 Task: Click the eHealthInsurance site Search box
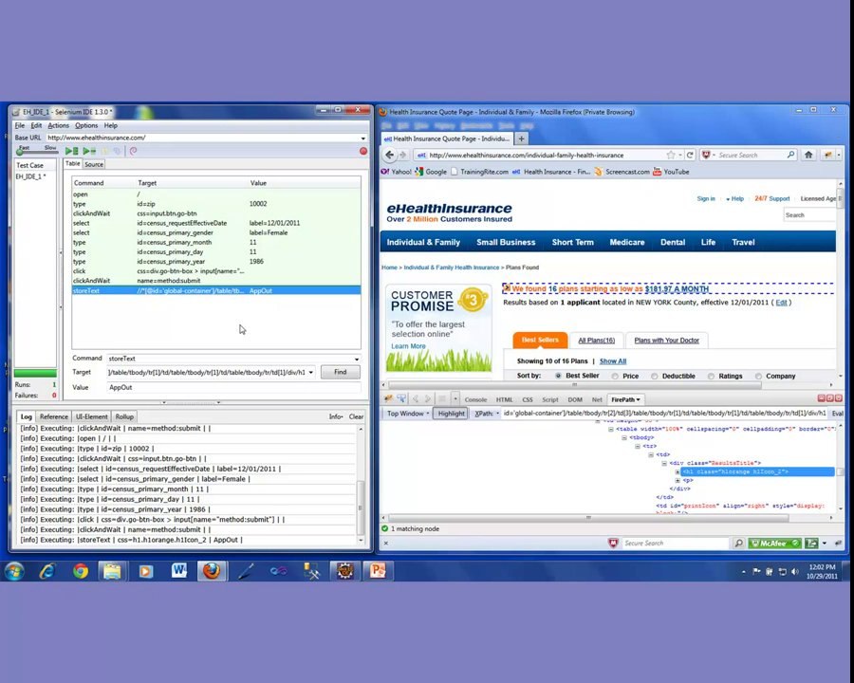pyautogui.click(x=809, y=215)
